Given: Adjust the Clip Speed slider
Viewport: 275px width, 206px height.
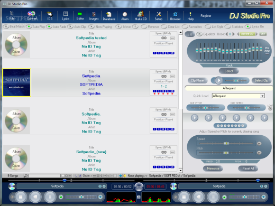Looking at the screenshot, I should pos(246,107).
